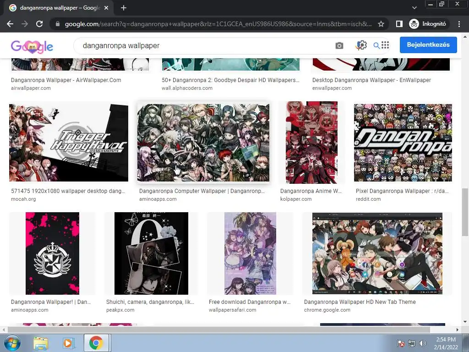Click the site lock icon in address bar
Screen dimensions: 469x352
click(x=58, y=24)
